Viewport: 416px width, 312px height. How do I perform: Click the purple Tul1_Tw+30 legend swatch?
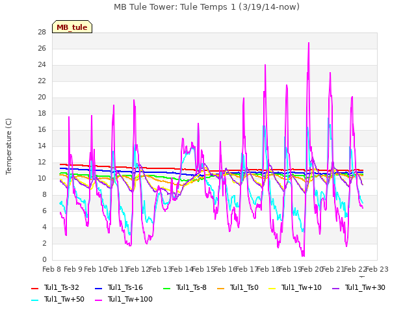tap(335, 288)
